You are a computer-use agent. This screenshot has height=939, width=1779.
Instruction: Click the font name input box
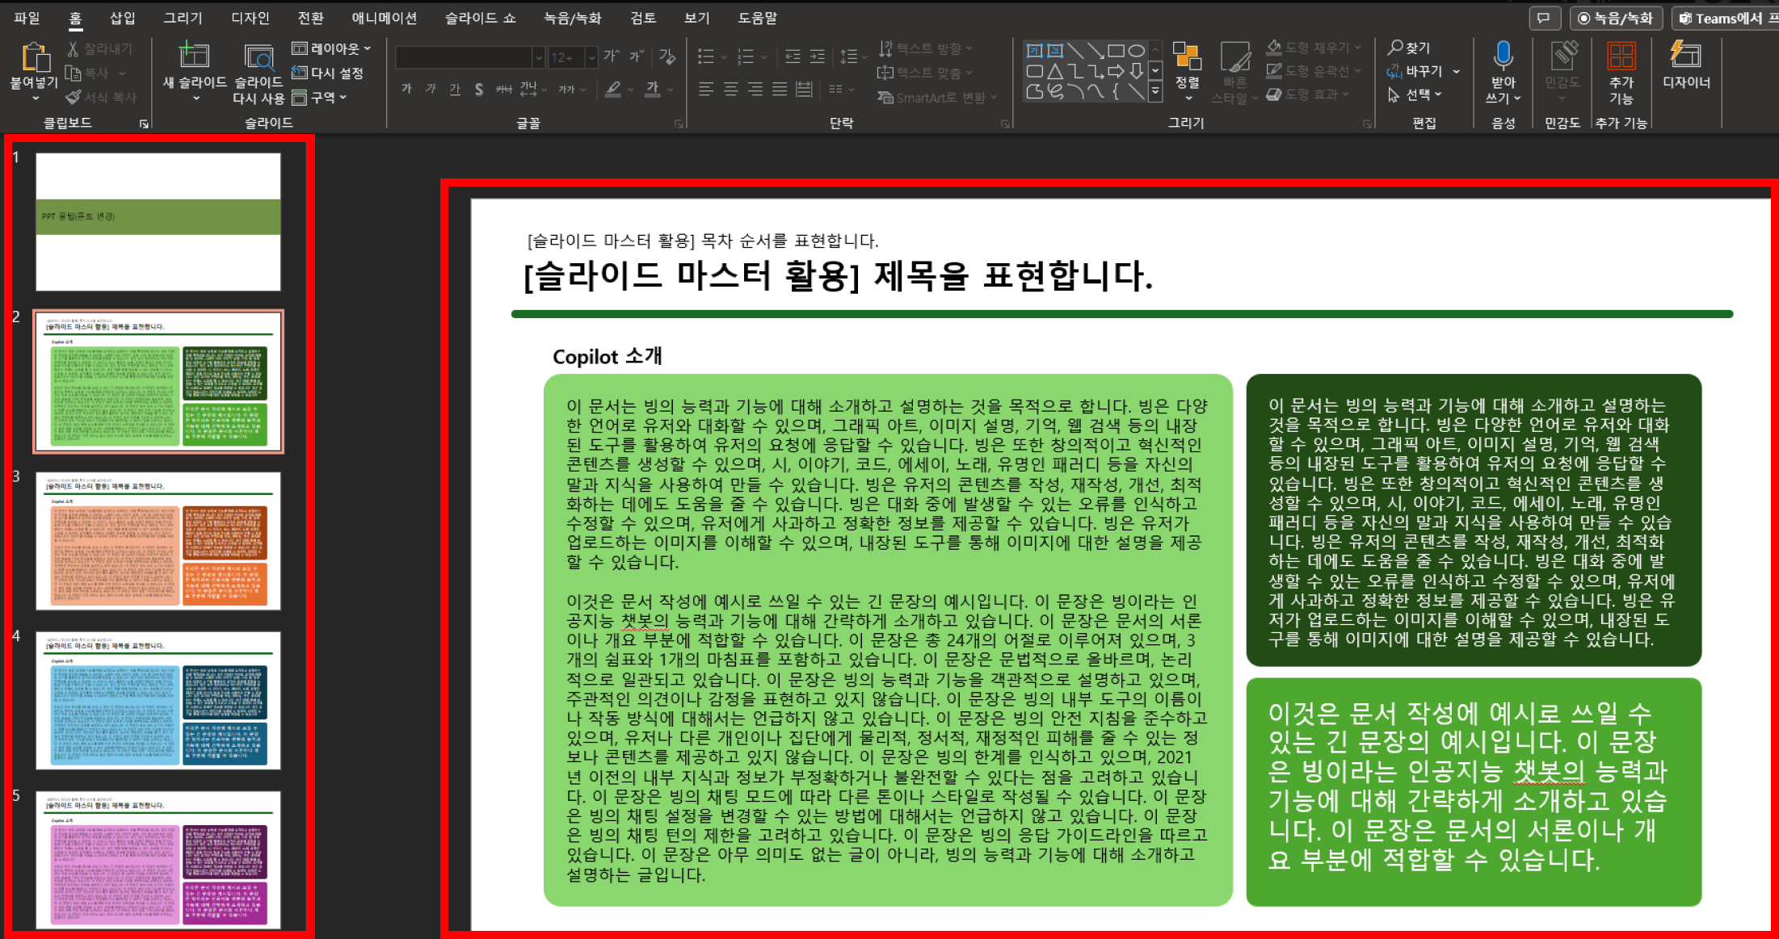pos(463,57)
